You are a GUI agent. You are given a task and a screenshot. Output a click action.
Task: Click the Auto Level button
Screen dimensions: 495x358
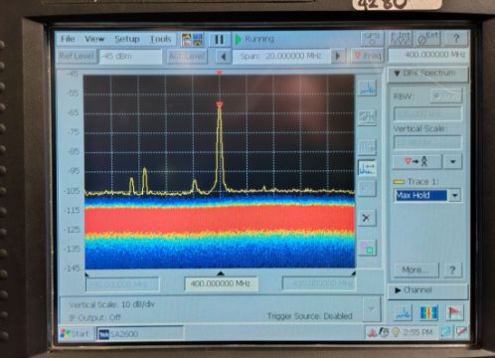coord(187,57)
